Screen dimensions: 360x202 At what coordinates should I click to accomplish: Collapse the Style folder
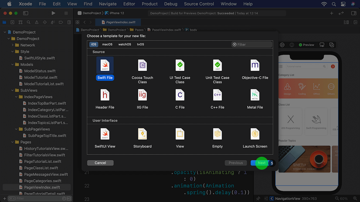pos(12,51)
